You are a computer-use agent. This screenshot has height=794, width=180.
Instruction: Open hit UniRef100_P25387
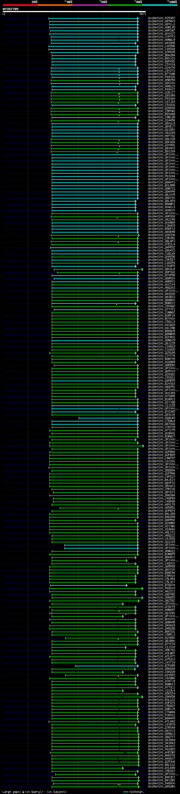click(x=161, y=18)
